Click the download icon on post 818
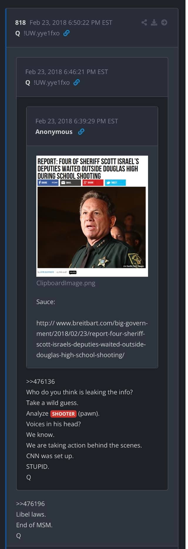The image size is (188, 549). 154,22
